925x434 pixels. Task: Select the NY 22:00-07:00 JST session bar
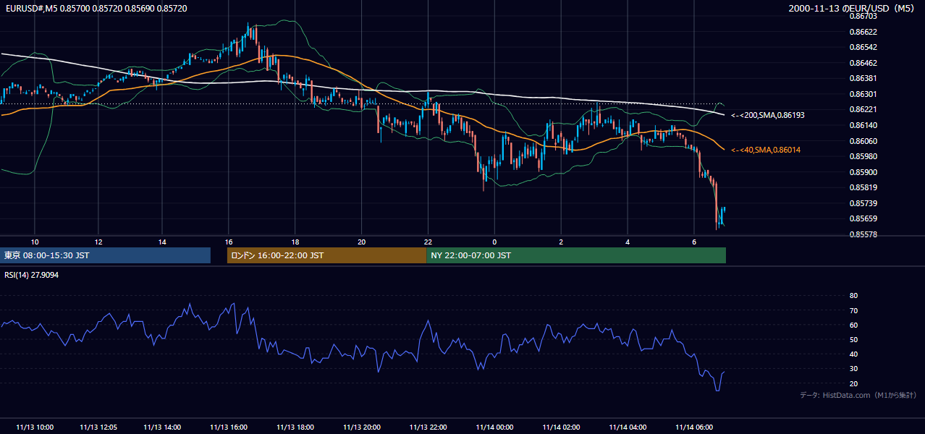(x=576, y=255)
